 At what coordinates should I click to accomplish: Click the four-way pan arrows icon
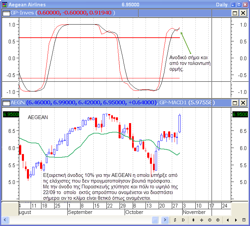point(201,220)
